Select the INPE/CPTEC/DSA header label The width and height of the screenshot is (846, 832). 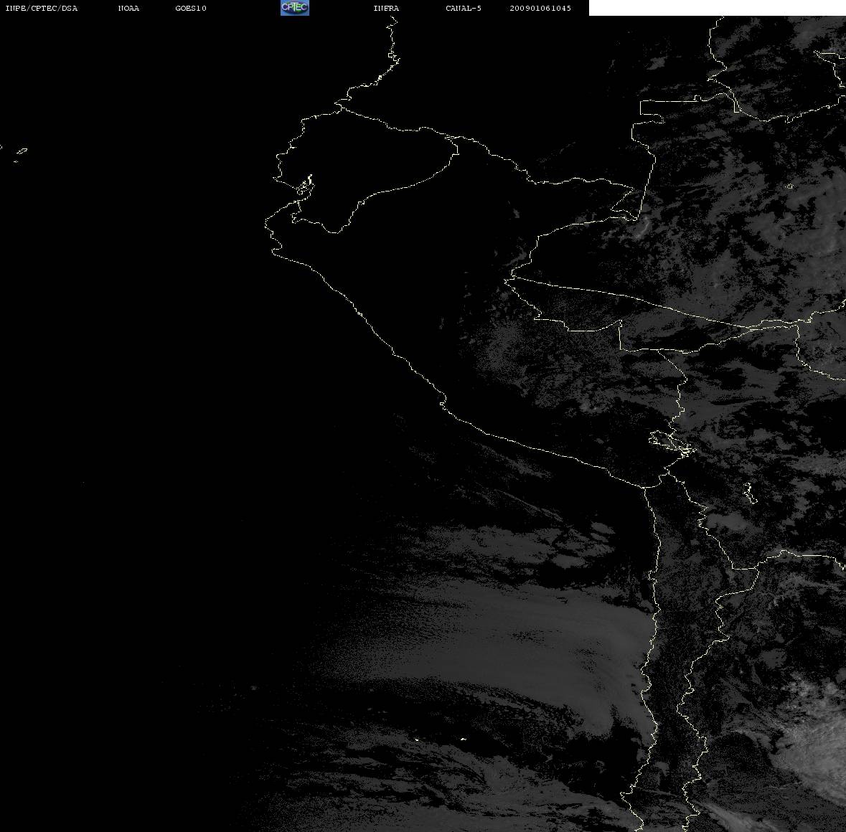pyautogui.click(x=42, y=8)
